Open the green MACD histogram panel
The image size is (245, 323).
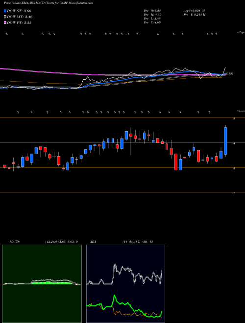pos(42,284)
